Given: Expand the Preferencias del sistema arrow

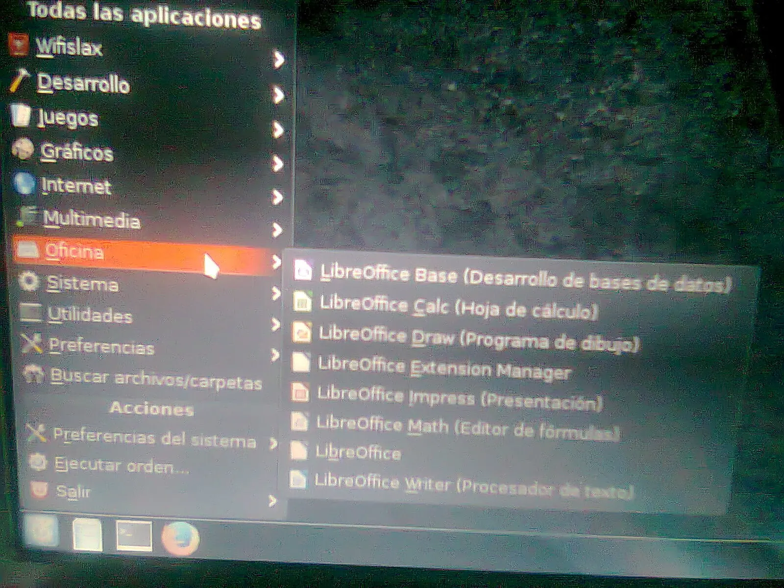Looking at the screenshot, I should [x=273, y=443].
